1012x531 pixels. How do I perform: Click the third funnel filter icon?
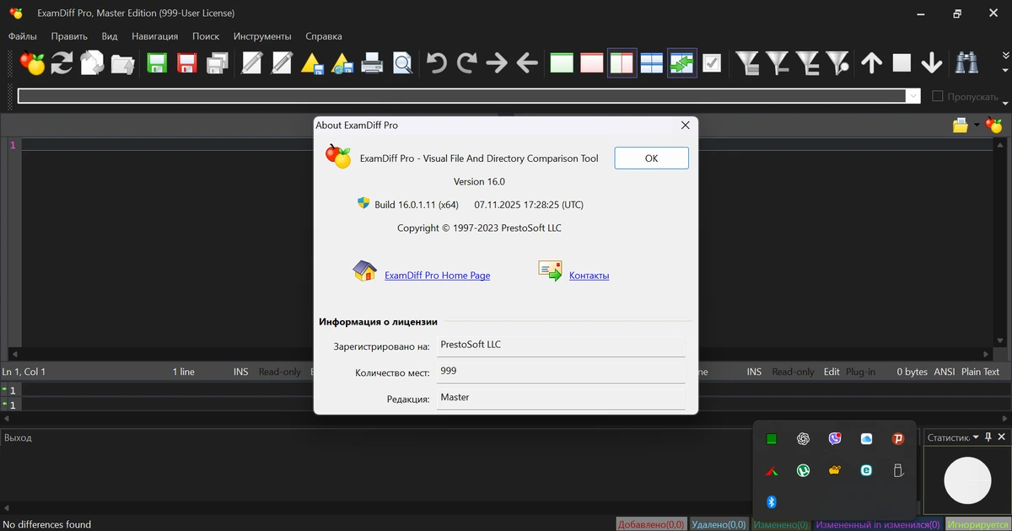click(807, 63)
